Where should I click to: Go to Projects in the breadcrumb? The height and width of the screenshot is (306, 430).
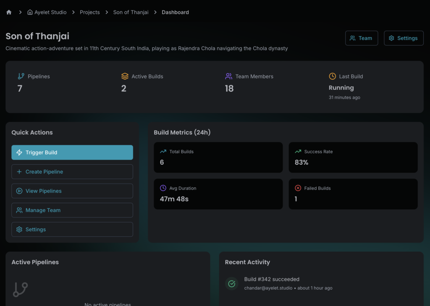(90, 12)
